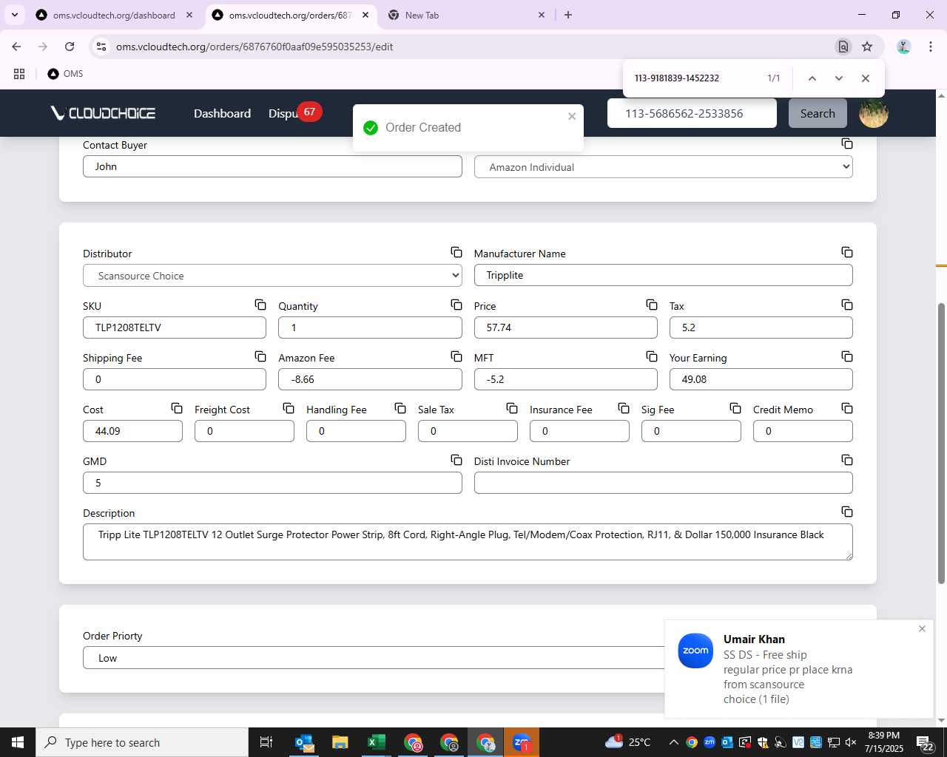Copy the Your Earning value
The width and height of the screenshot is (947, 757).
(847, 356)
